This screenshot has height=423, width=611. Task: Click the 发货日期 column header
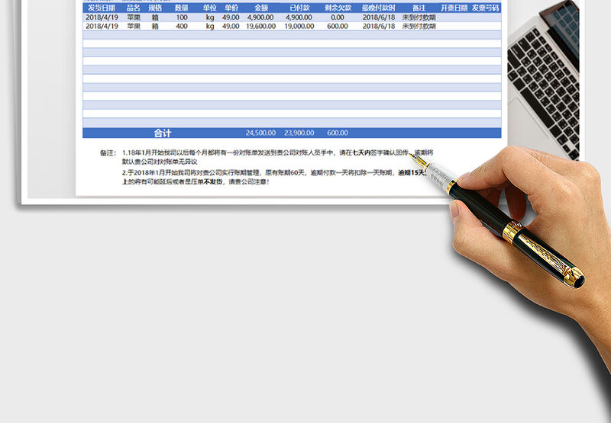(101, 8)
